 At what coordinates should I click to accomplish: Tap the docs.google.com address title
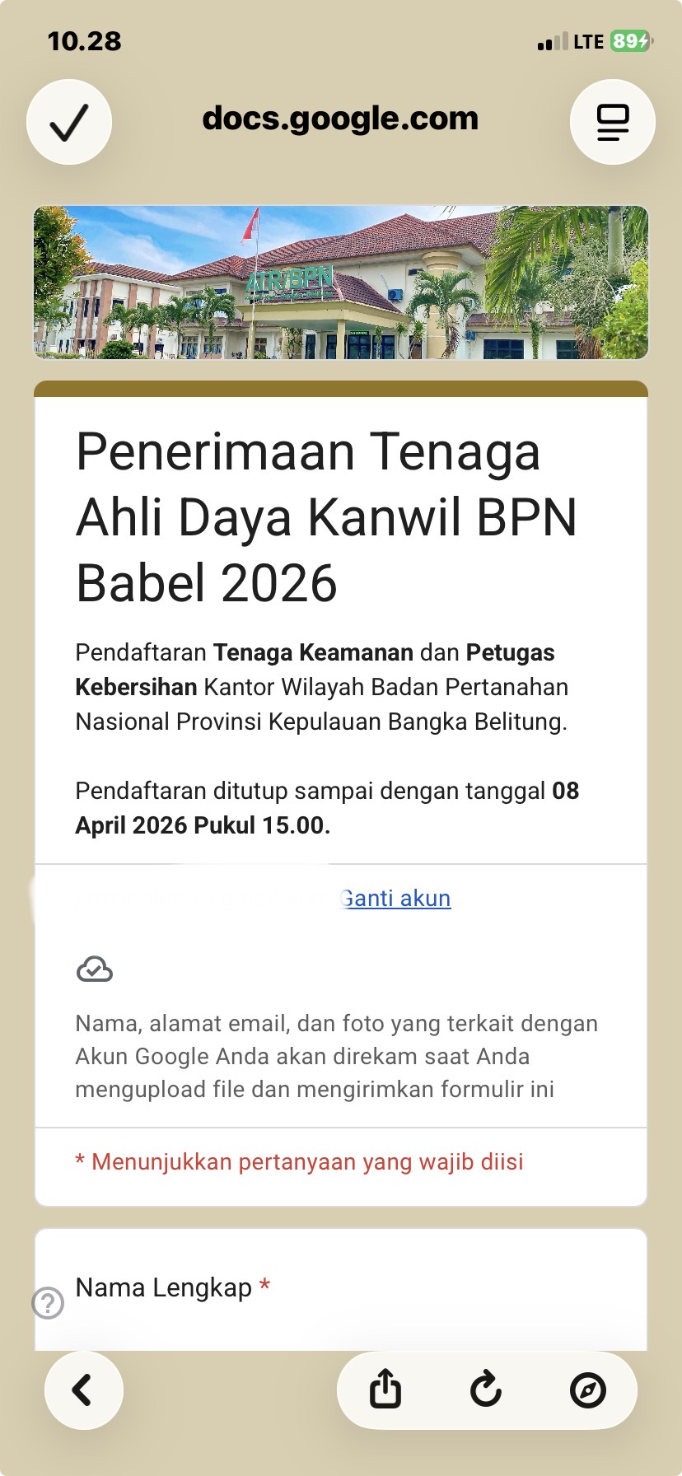(340, 119)
